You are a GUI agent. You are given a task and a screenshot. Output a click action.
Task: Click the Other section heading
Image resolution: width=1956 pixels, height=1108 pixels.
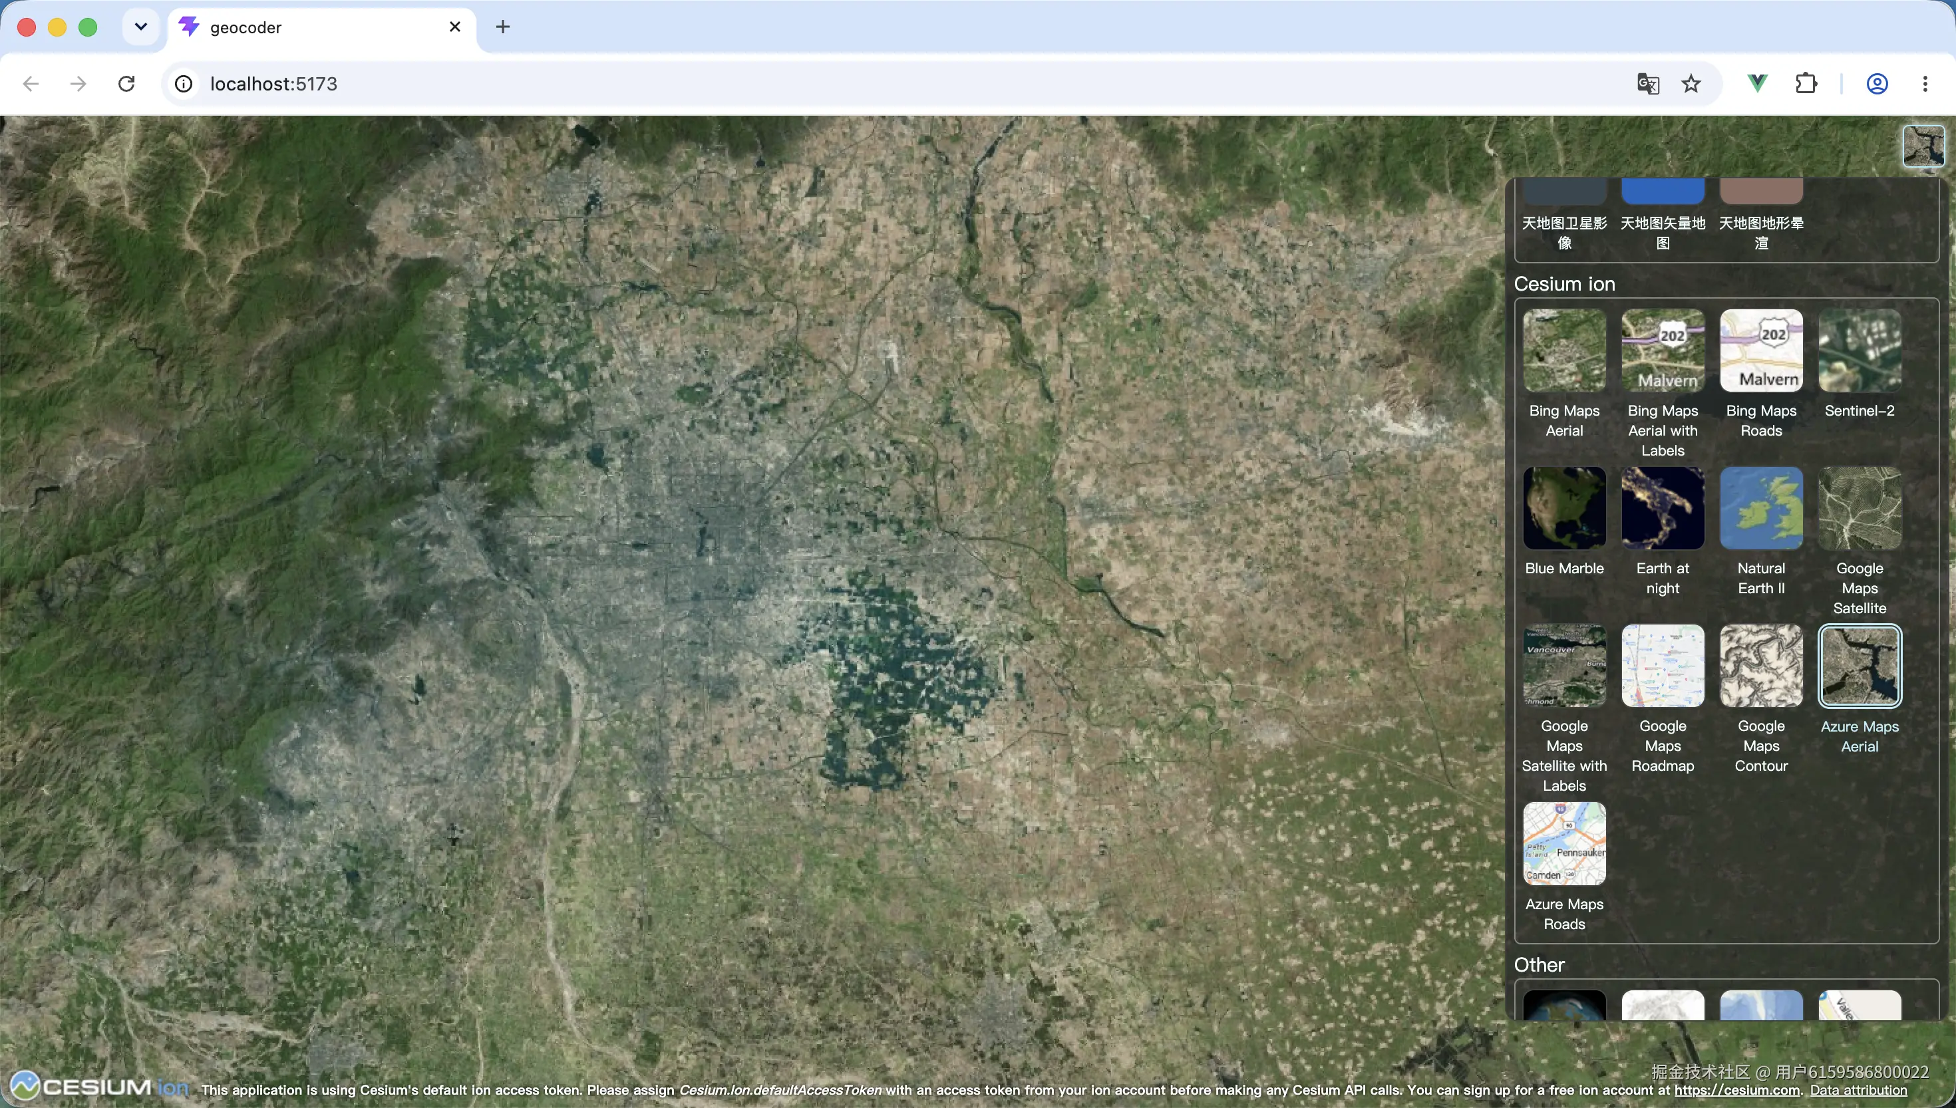(1539, 965)
